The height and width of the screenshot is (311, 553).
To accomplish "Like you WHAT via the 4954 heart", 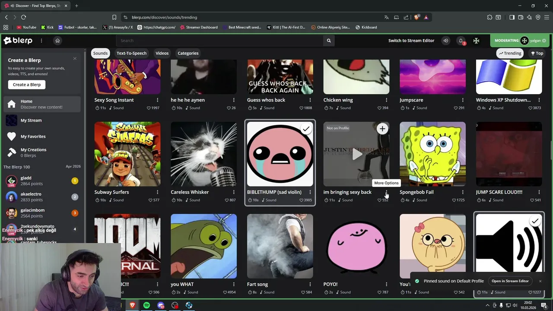I will click(229, 292).
